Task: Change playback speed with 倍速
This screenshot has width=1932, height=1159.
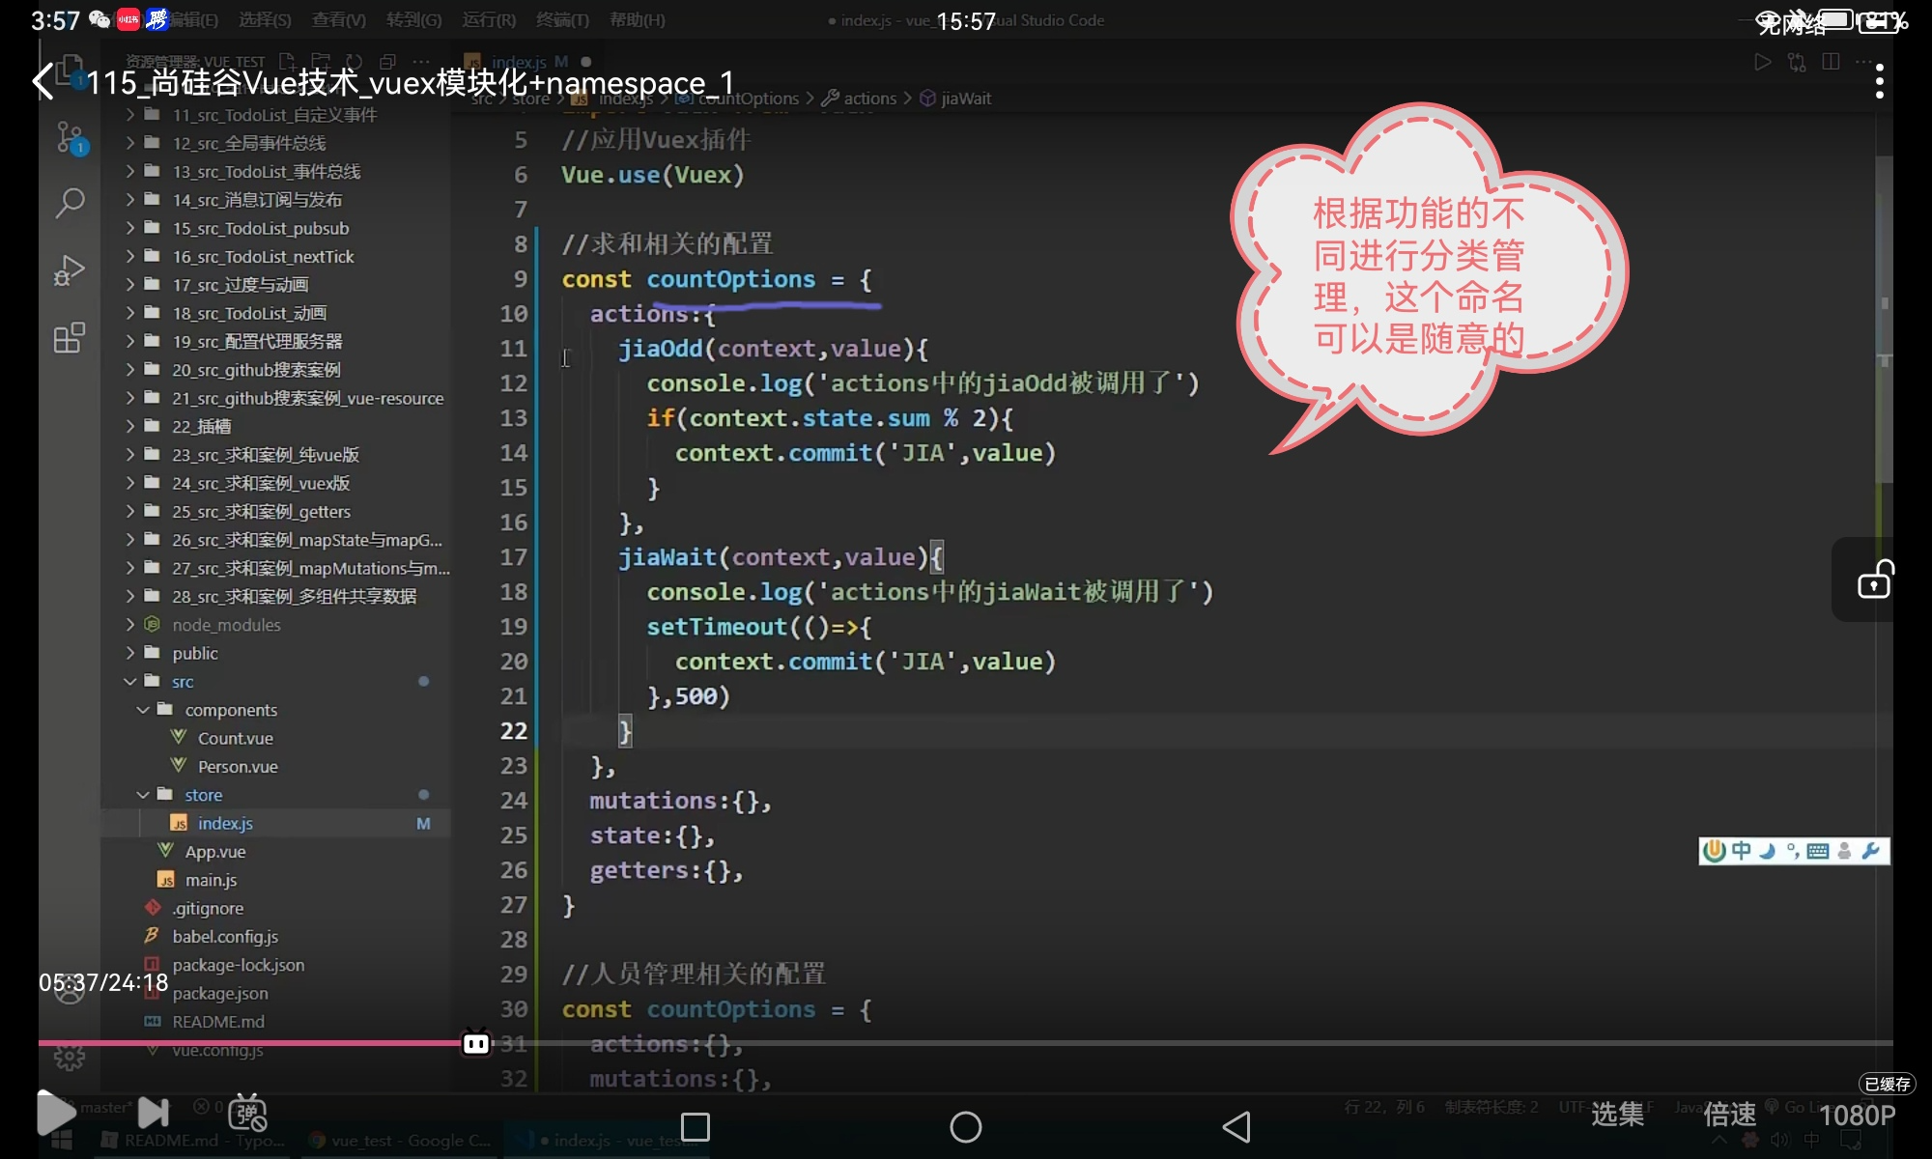Action: coord(1729,1115)
